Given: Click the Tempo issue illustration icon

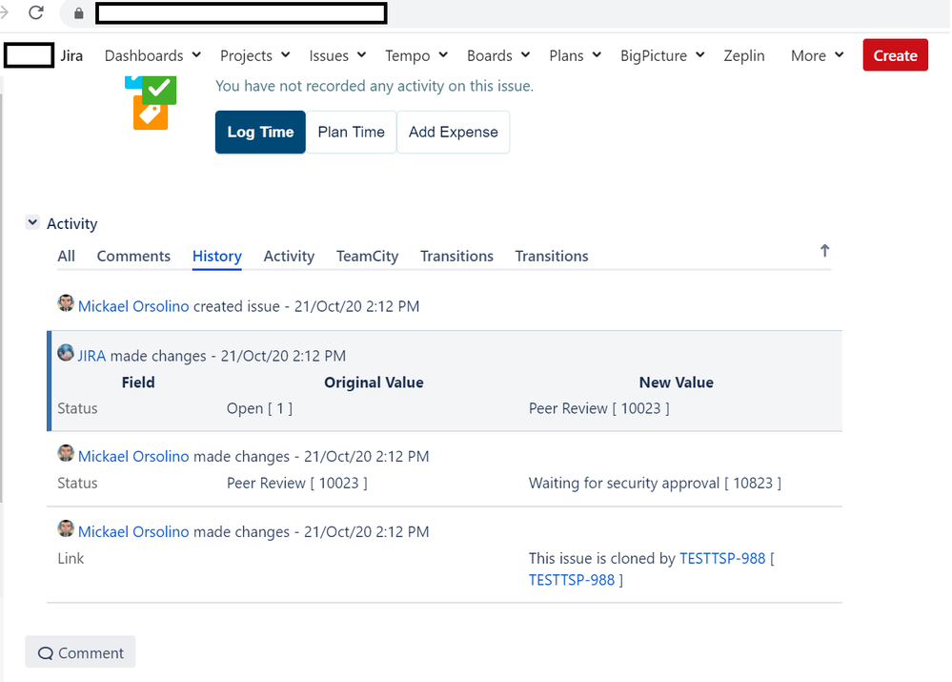Looking at the screenshot, I should (151, 102).
